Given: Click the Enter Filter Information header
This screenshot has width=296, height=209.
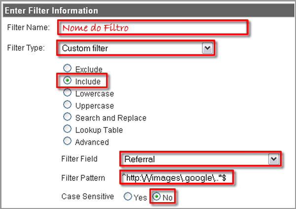Looking at the screenshot, I should (50, 10).
